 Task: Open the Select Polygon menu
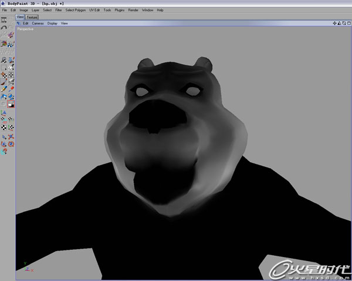[75, 10]
